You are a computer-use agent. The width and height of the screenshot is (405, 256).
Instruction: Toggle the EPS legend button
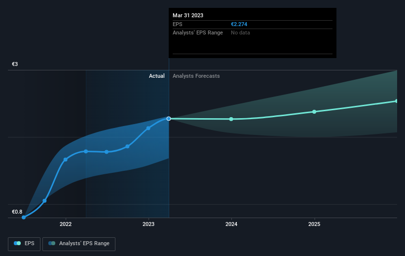[24, 244]
